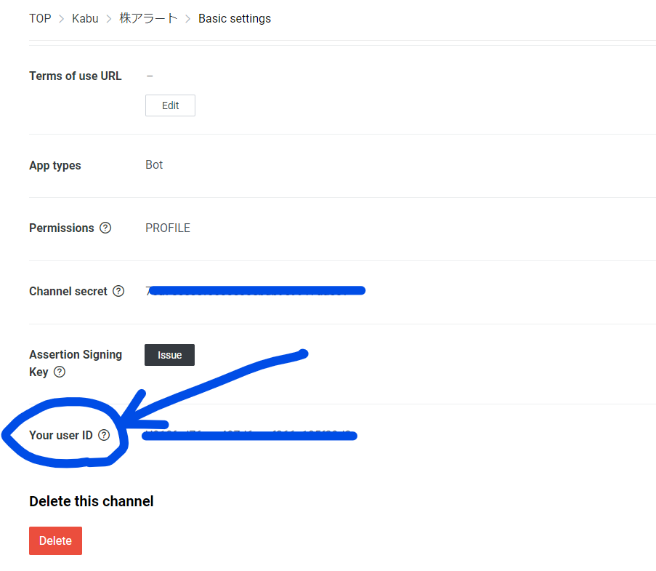The height and width of the screenshot is (571, 656).
Task: Show help for Assertion Signing Key
Action: coord(60,372)
